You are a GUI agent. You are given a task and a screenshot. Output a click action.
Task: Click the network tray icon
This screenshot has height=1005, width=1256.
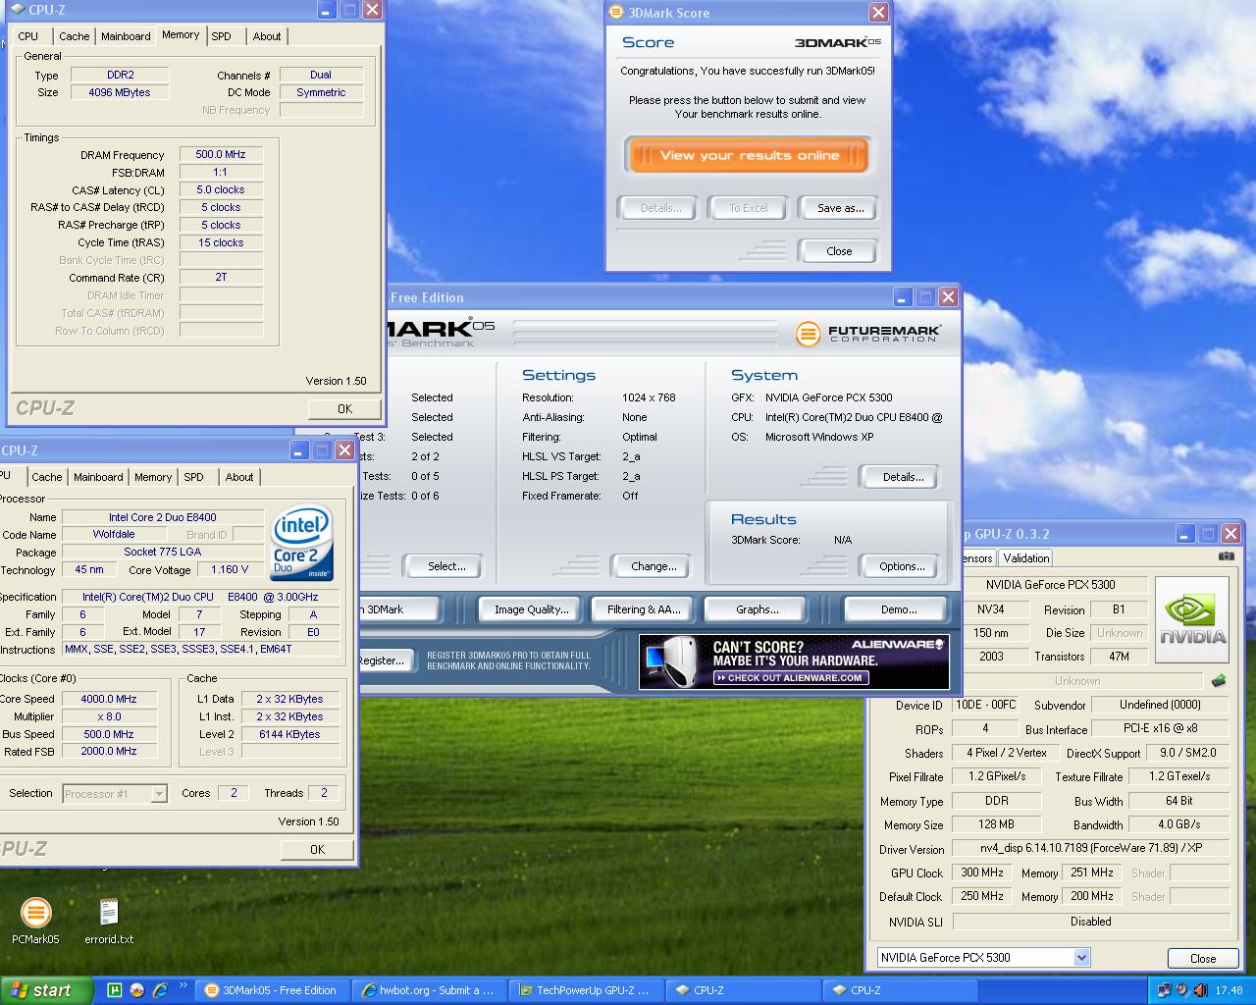(x=1165, y=990)
